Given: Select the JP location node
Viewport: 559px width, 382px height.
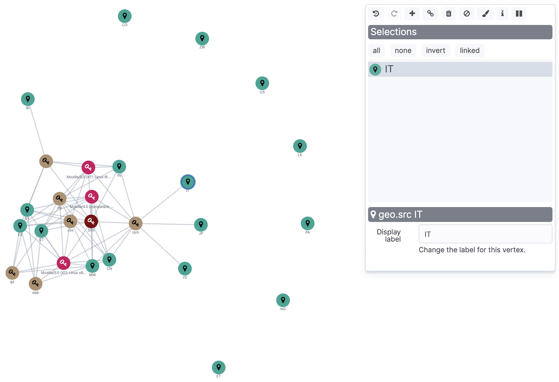Looking at the screenshot, I should (201, 225).
